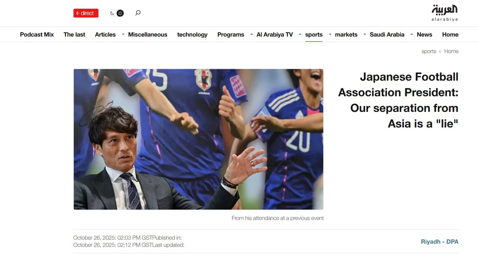Click the Home breadcrumb link
Viewport: 478px width, 259px height.
pyautogui.click(x=451, y=51)
